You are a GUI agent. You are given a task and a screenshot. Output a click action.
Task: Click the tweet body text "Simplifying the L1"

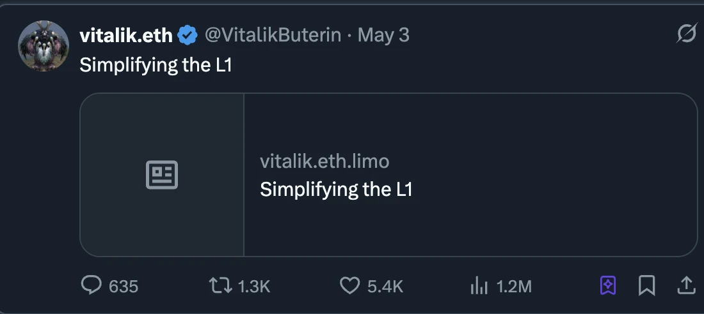156,65
